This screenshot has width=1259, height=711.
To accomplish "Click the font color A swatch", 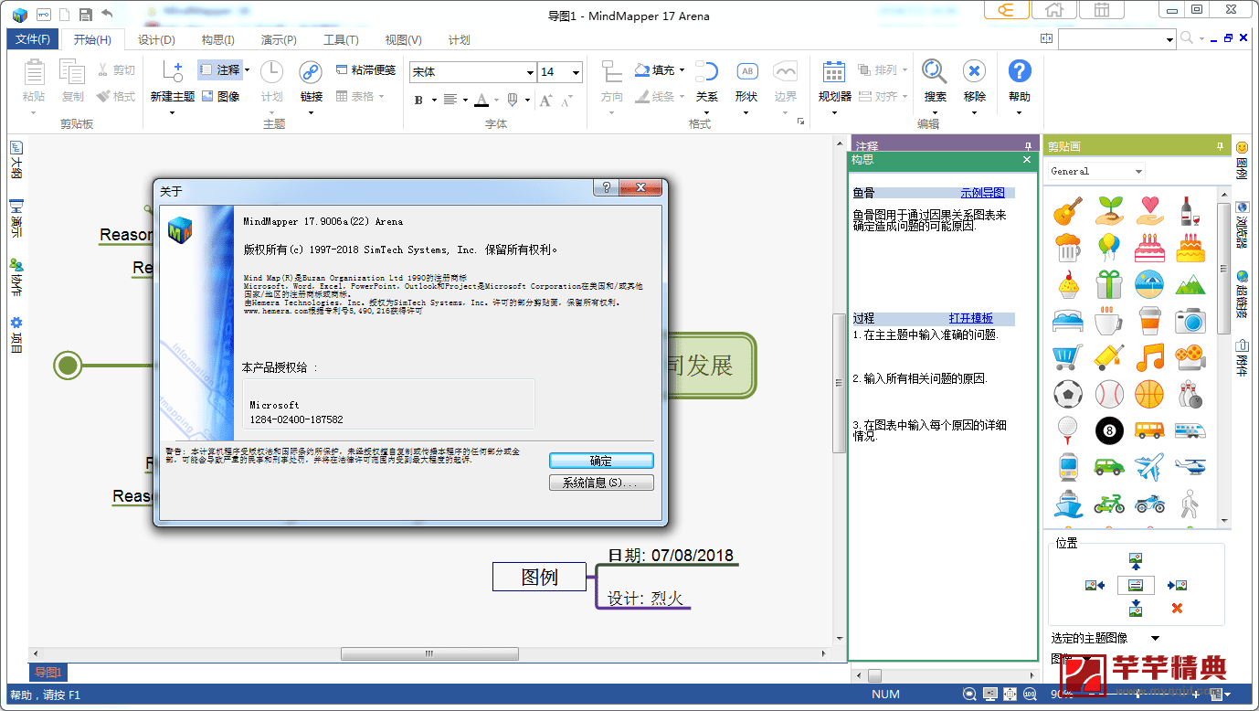I will [x=482, y=100].
